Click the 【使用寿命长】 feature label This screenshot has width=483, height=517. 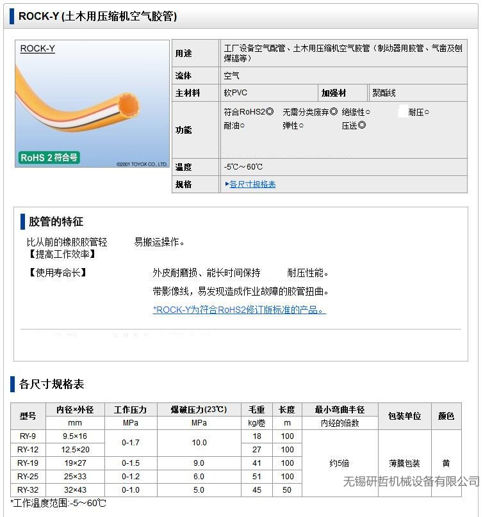point(56,273)
